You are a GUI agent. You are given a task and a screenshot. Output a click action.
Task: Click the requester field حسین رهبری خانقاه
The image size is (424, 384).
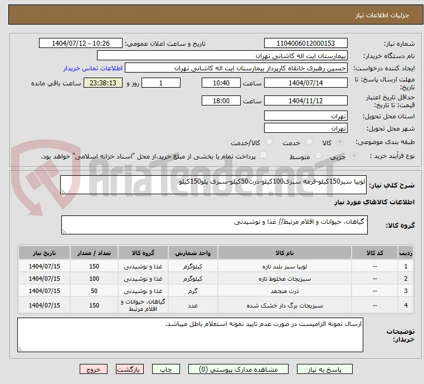pyautogui.click(x=236, y=68)
